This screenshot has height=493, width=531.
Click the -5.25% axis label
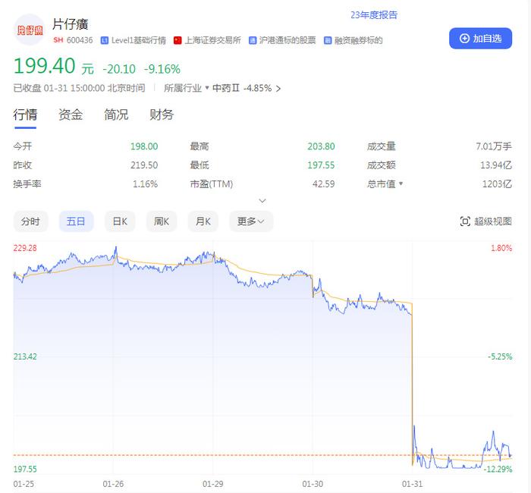tap(500, 356)
